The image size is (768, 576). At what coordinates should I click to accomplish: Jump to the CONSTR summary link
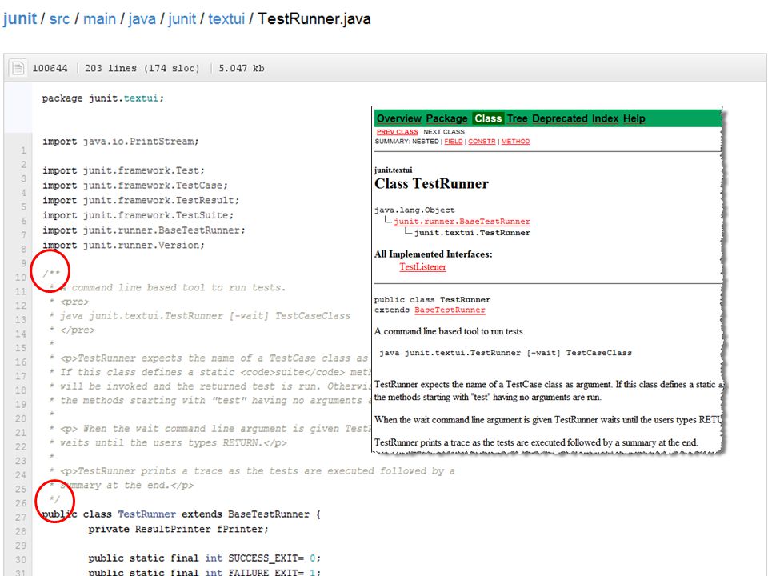point(482,141)
